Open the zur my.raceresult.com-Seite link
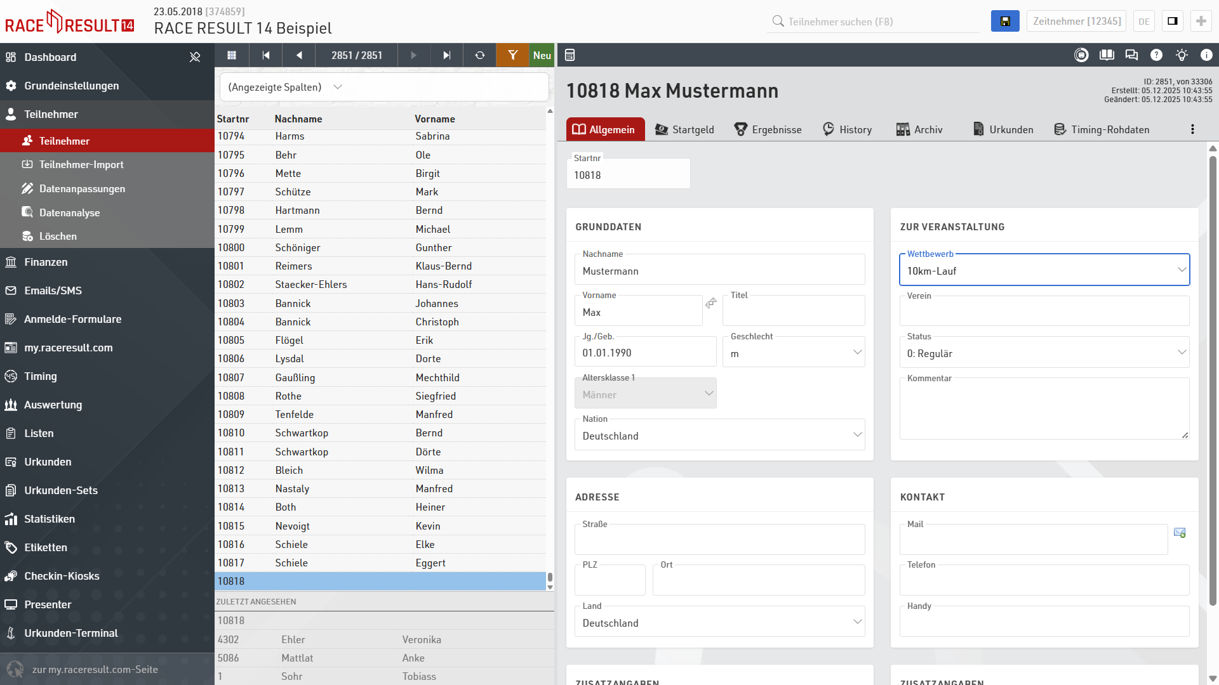 [x=95, y=669]
